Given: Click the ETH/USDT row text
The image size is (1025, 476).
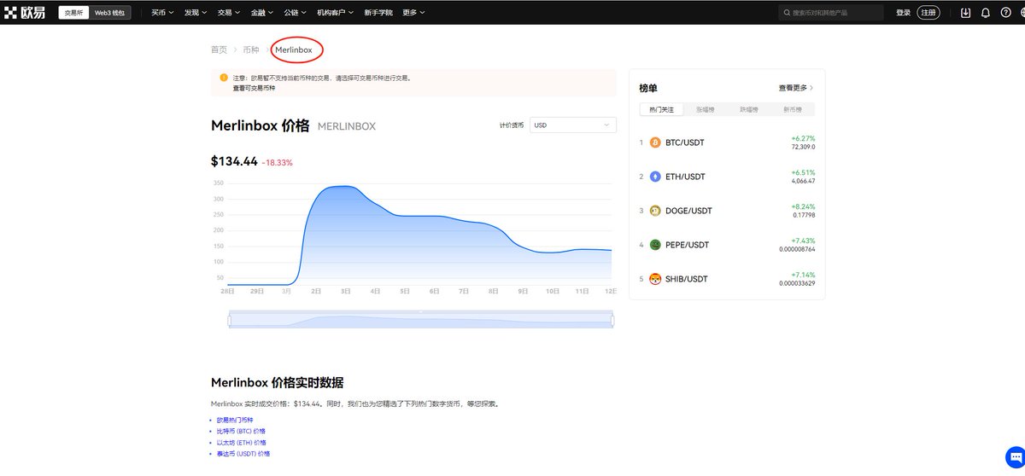Looking at the screenshot, I should coord(684,177).
